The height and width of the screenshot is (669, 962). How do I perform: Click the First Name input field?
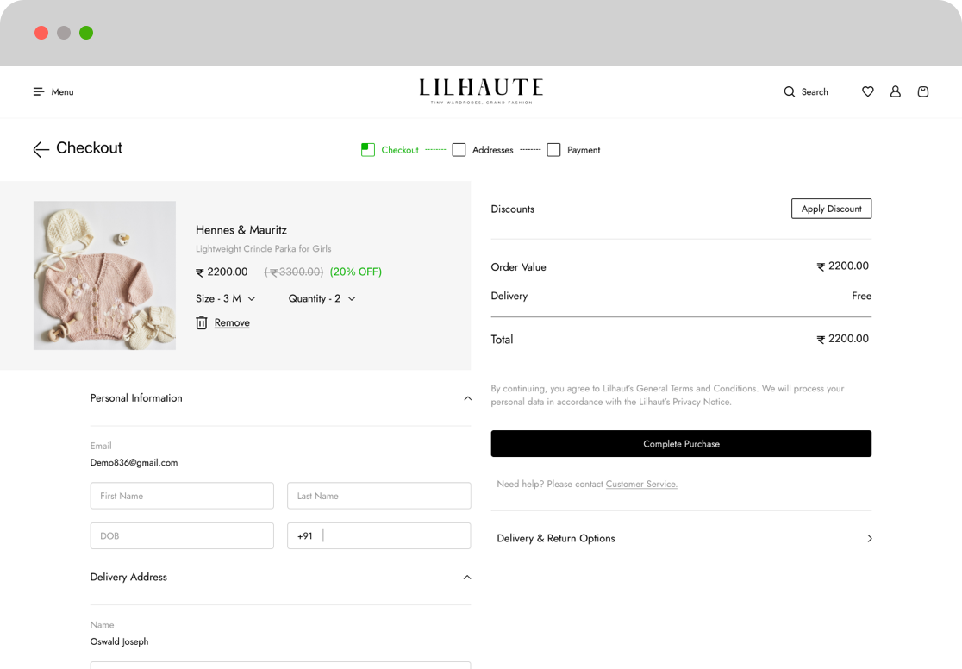pyautogui.click(x=182, y=496)
